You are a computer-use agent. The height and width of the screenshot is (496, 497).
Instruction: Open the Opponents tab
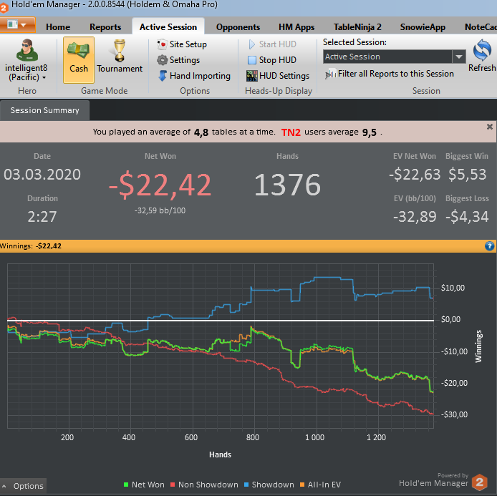point(238,27)
